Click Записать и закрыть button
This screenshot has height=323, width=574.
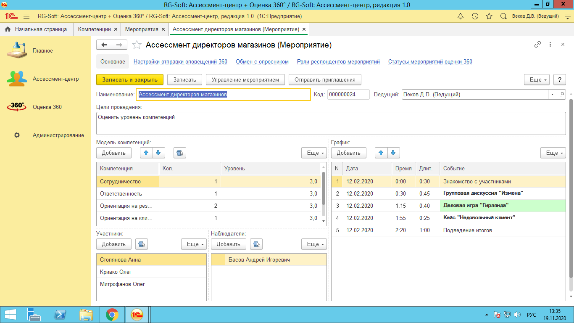coord(129,79)
